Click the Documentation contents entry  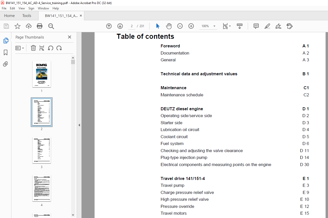[x=175, y=53]
